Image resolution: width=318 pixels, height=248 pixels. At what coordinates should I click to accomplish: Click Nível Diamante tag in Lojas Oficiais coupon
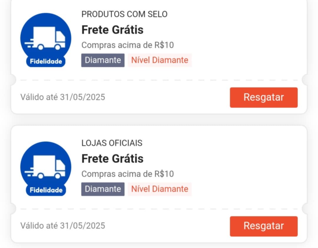[x=160, y=189]
